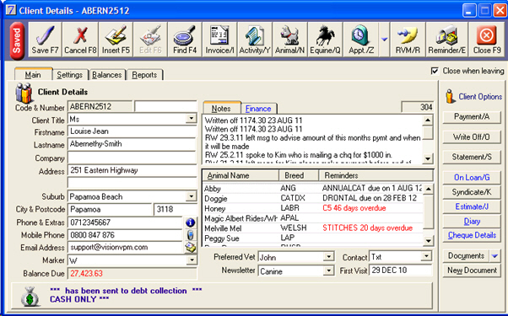Screen dimensions: 508x316
Task: Click the Estimate/J button
Action: [472, 206]
